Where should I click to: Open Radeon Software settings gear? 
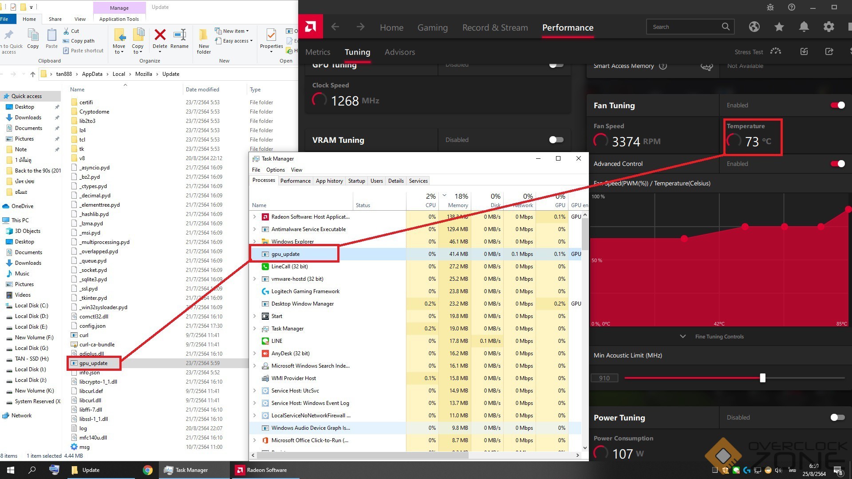point(828,27)
